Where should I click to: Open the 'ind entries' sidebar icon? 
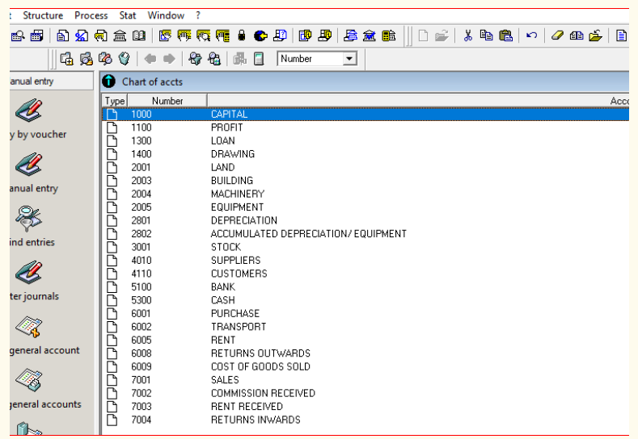[29, 219]
